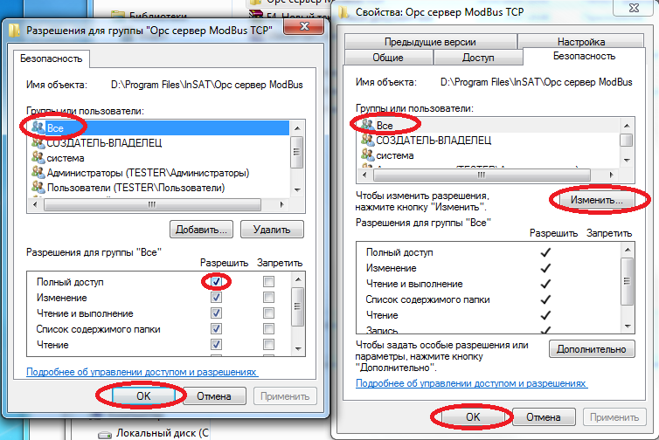Click folder icon in Permissions dialog title bar
This screenshot has width=659, height=440.
pyautogui.click(x=15, y=31)
